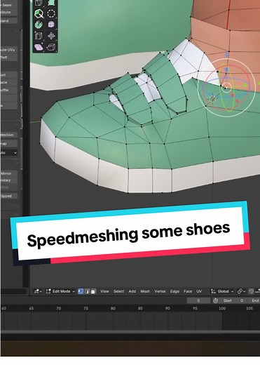Click the Seam button in left panel
This screenshot has height=365, width=260.
[8, 5]
